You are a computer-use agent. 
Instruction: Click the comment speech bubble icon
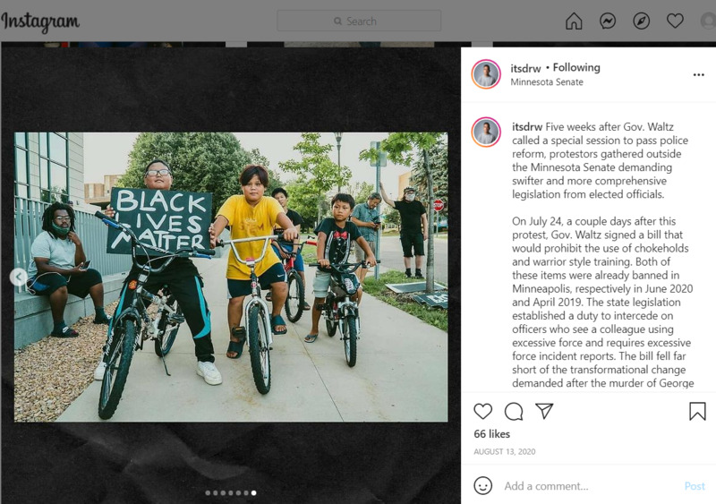click(514, 411)
